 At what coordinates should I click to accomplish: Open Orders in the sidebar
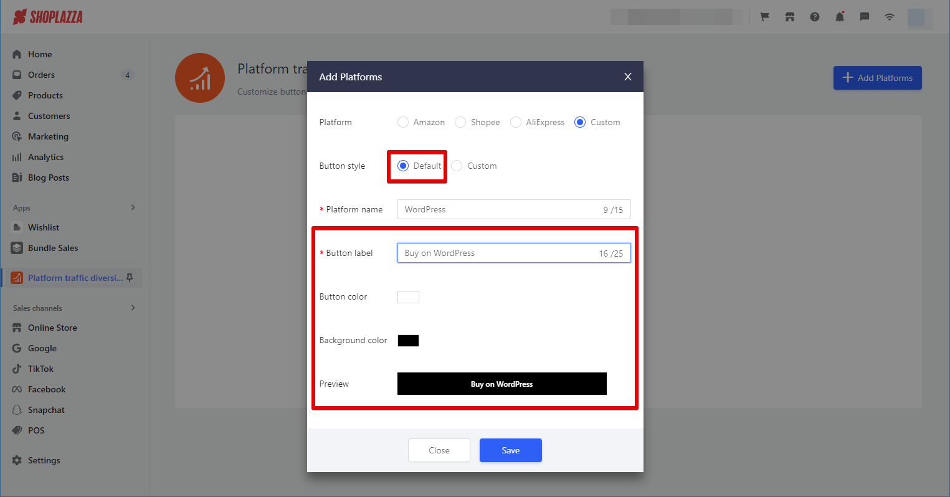pos(41,75)
